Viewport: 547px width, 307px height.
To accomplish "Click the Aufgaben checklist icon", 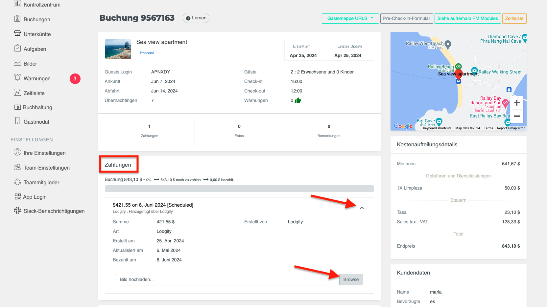I will coord(17,49).
